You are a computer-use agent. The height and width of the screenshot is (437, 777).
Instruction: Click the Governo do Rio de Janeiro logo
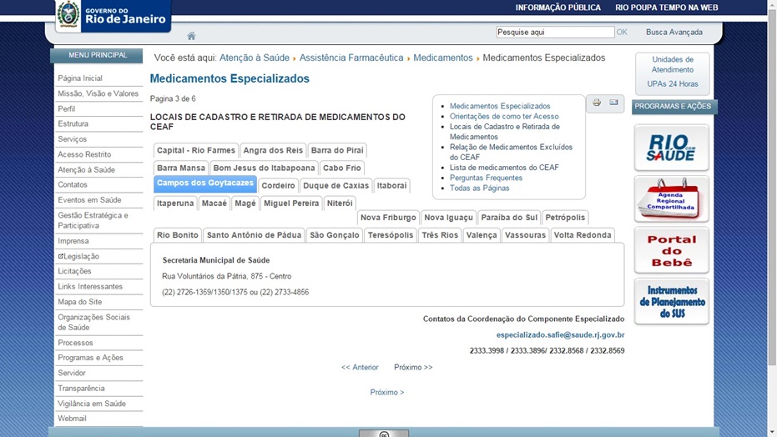click(x=112, y=15)
